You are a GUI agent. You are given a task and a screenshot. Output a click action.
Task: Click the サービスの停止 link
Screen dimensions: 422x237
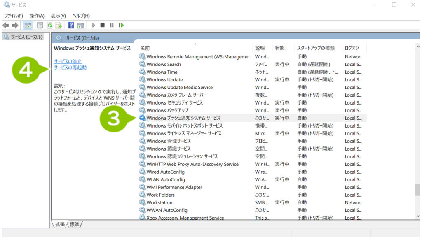[68, 61]
